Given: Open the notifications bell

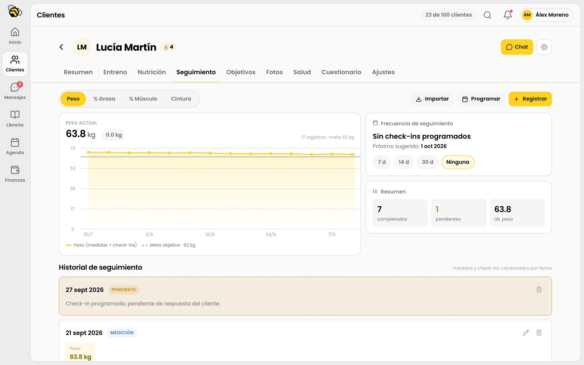Looking at the screenshot, I should click(508, 15).
